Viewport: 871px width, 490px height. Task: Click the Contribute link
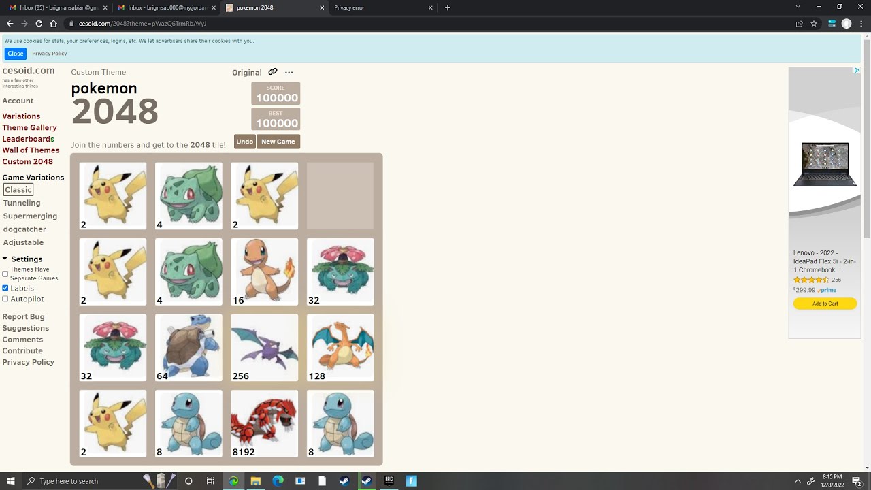[22, 351]
